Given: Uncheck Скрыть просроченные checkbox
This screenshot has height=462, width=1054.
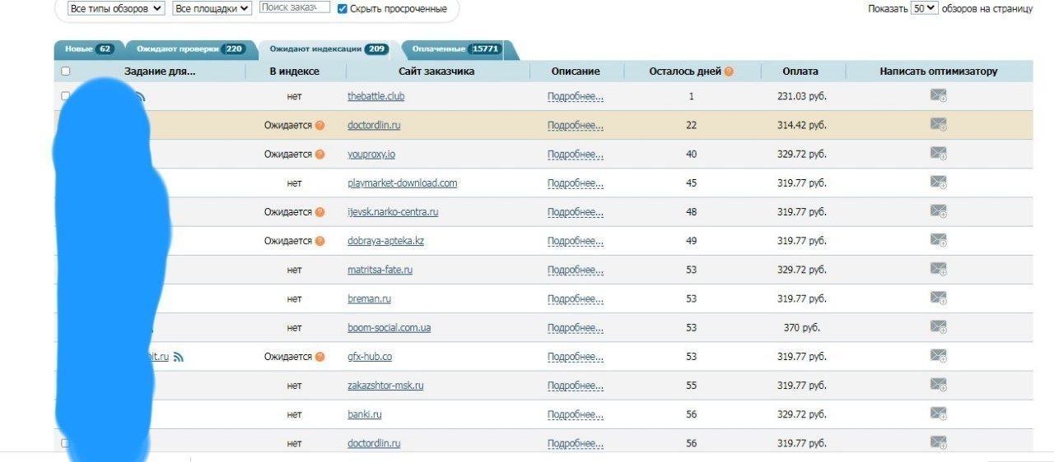Looking at the screenshot, I should click(x=343, y=8).
